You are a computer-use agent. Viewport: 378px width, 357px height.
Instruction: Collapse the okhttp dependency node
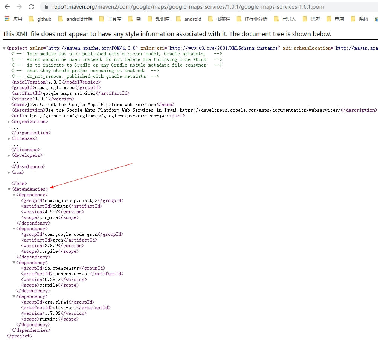tap(14, 195)
